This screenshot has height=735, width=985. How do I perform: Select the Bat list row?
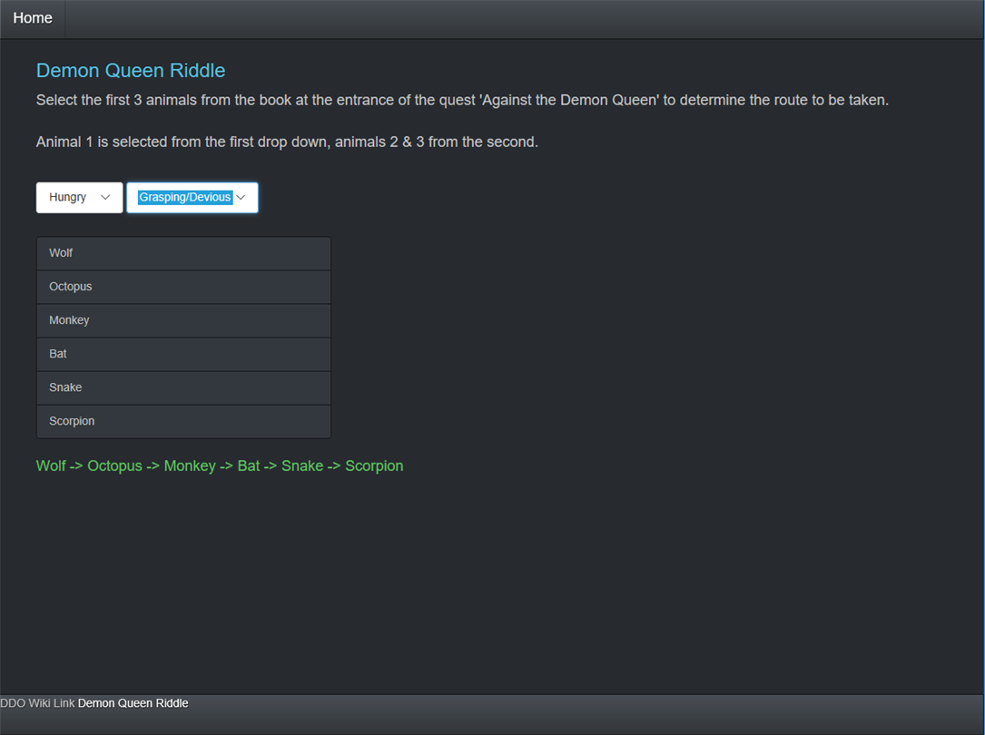183,355
